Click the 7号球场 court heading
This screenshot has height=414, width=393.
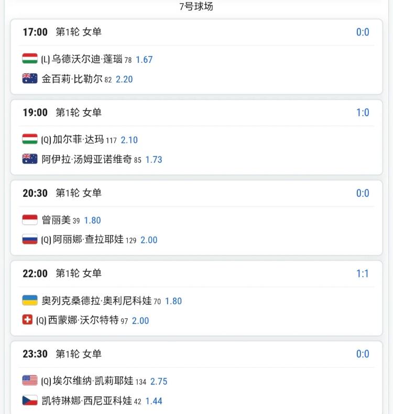196,7
